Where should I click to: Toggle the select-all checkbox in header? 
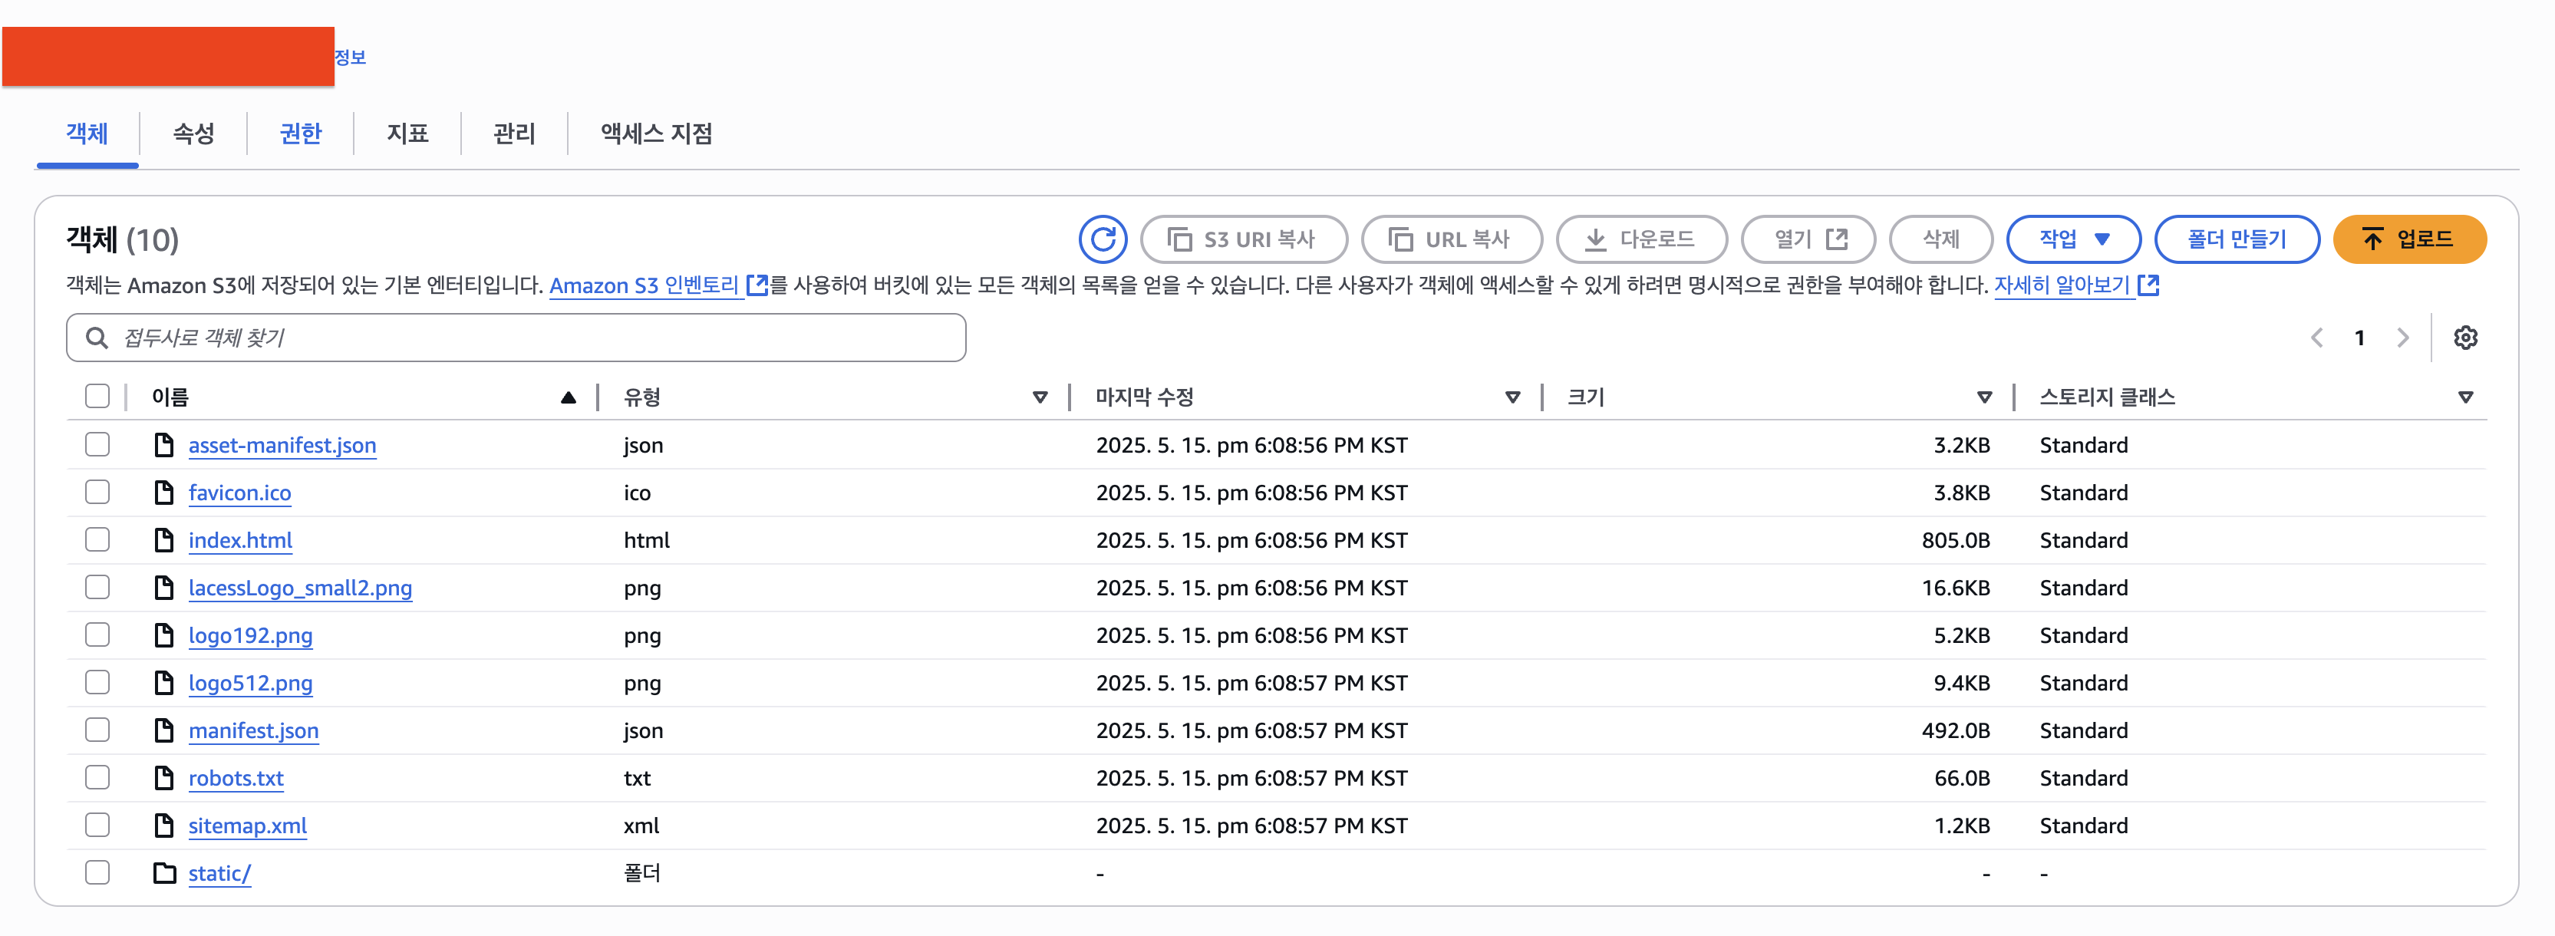click(x=97, y=397)
